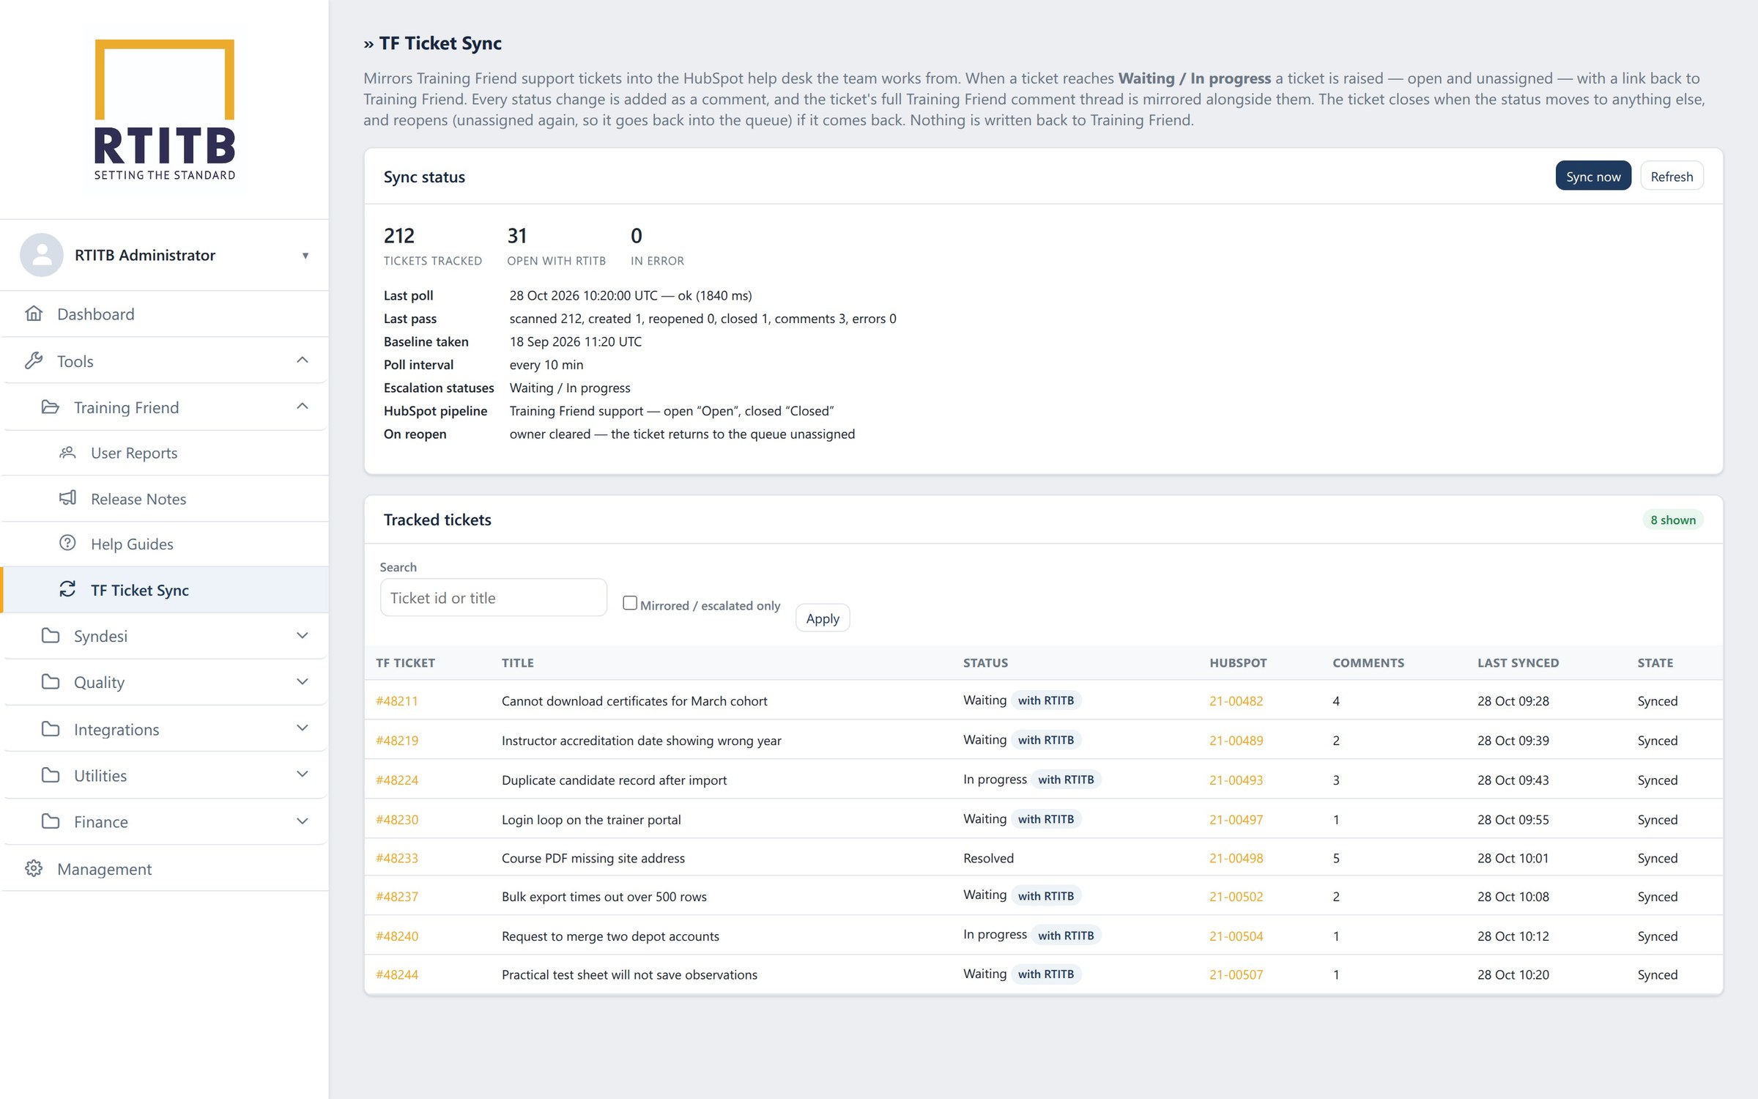Expand the Utilities chevron

(303, 774)
